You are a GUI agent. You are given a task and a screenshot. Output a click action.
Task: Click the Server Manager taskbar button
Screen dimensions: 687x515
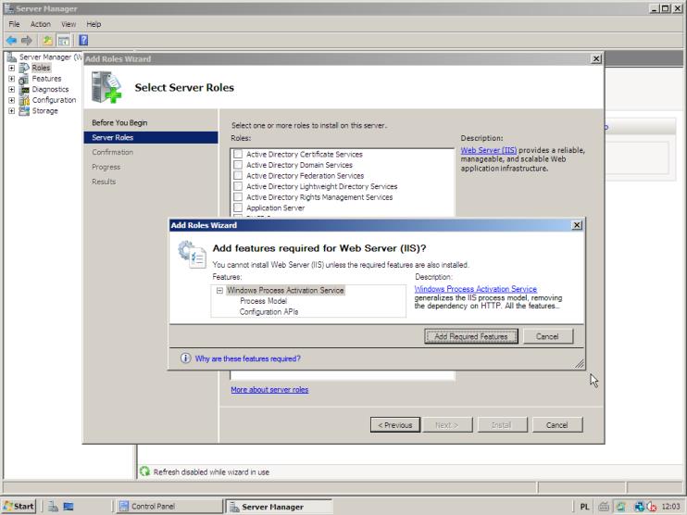click(279, 507)
